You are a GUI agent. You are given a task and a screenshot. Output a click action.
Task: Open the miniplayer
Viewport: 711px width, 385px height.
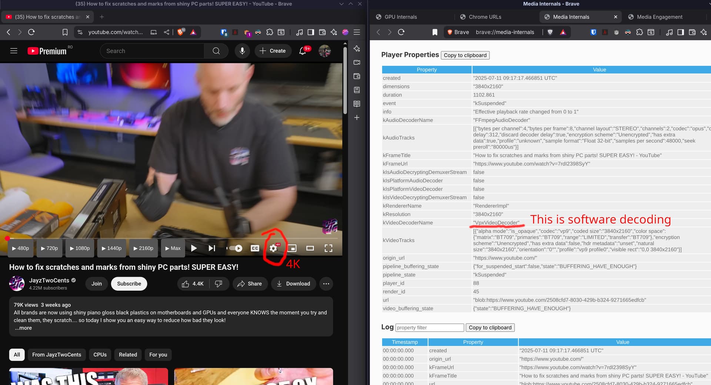click(x=292, y=248)
